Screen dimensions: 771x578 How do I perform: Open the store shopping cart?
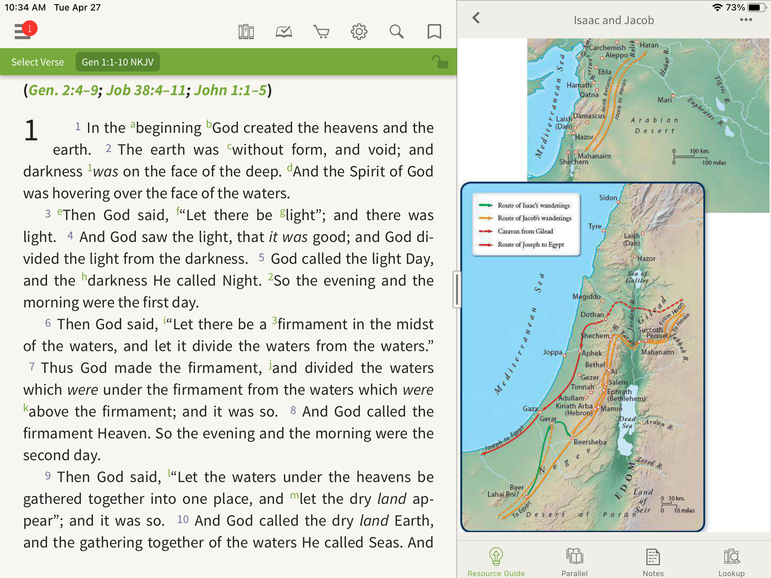pyautogui.click(x=322, y=32)
